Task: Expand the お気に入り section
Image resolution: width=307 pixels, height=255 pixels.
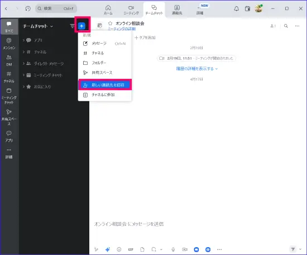Action: coord(37,87)
